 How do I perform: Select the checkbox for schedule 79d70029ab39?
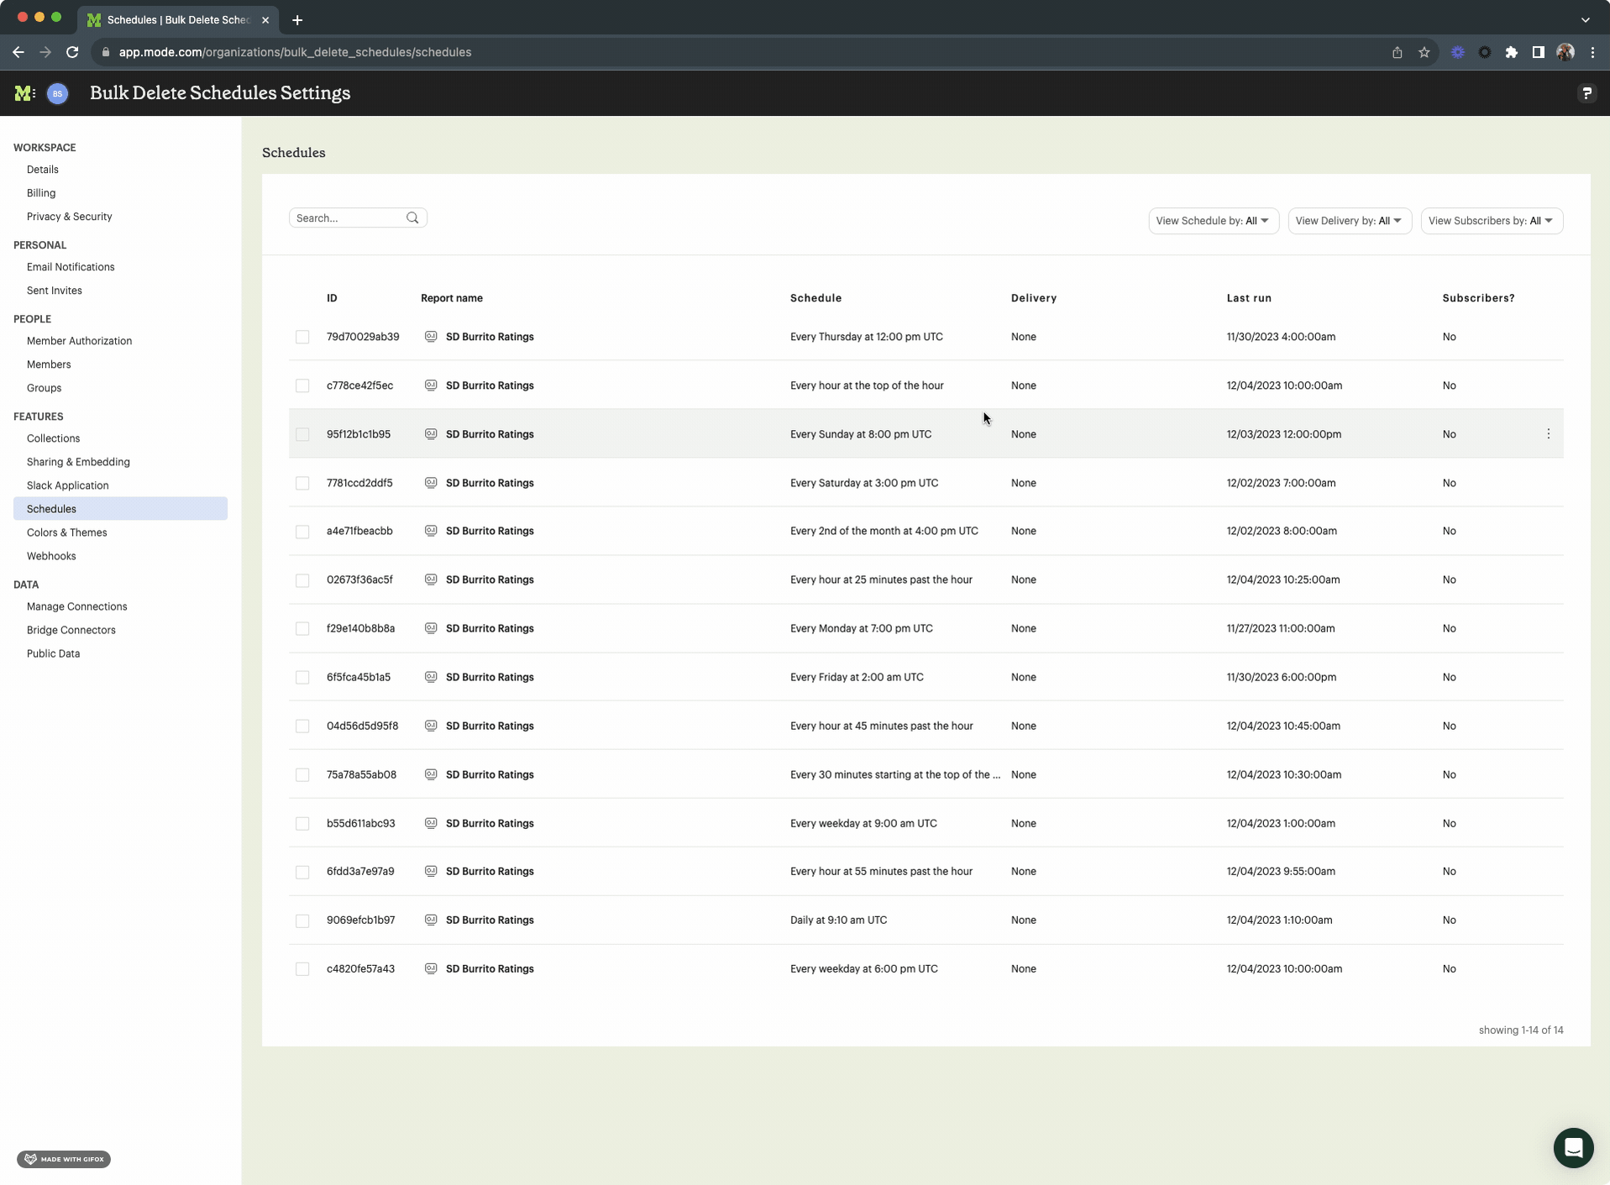pyautogui.click(x=302, y=337)
